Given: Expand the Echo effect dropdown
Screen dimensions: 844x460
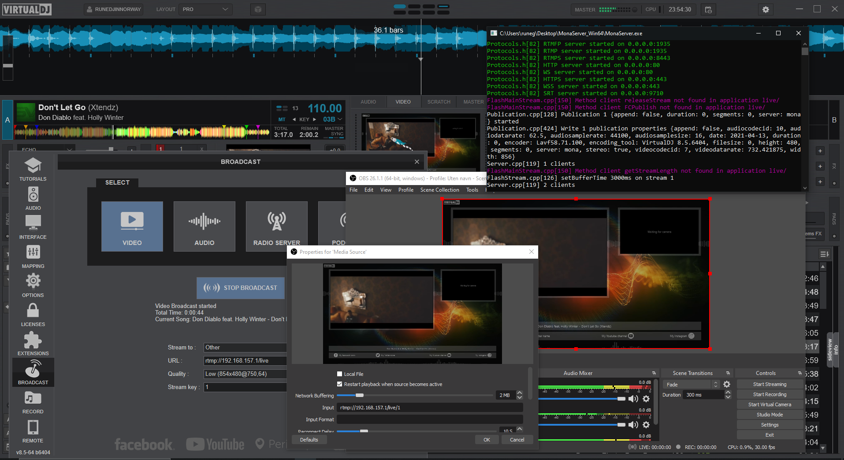Looking at the screenshot, I should pos(46,149).
